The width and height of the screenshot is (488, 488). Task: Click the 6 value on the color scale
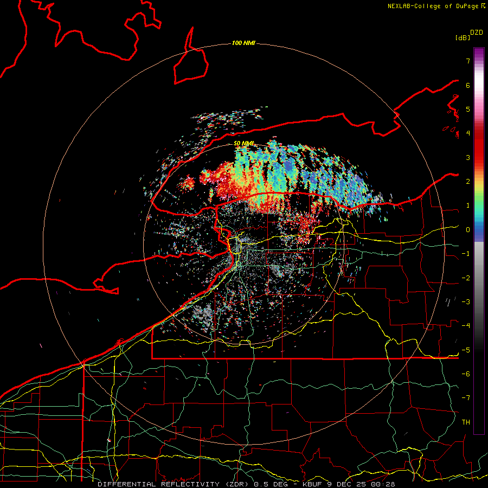(468, 85)
